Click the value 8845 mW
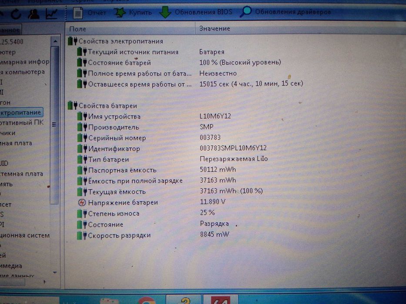This screenshot has height=304, width=406. point(215,235)
